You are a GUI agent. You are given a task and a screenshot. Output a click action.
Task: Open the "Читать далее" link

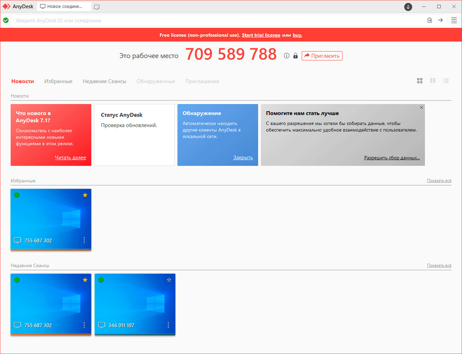pyautogui.click(x=71, y=157)
